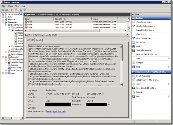Click the Create Custom View funnel icon
Screen dimensions: 173x125
click(134, 26)
